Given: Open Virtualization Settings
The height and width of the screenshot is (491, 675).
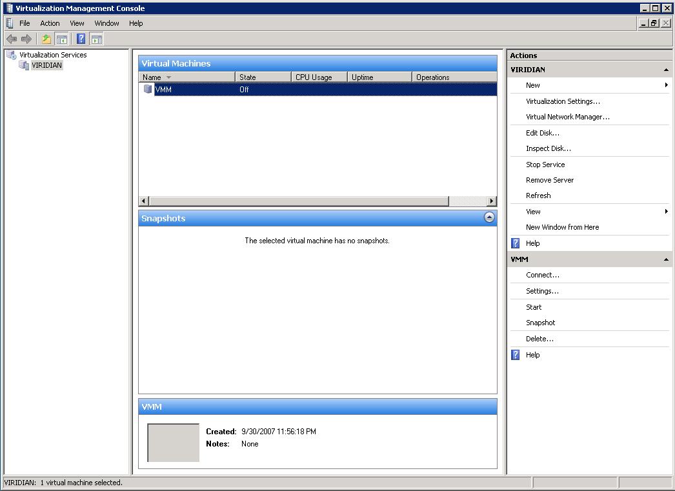Looking at the screenshot, I should click(x=563, y=101).
